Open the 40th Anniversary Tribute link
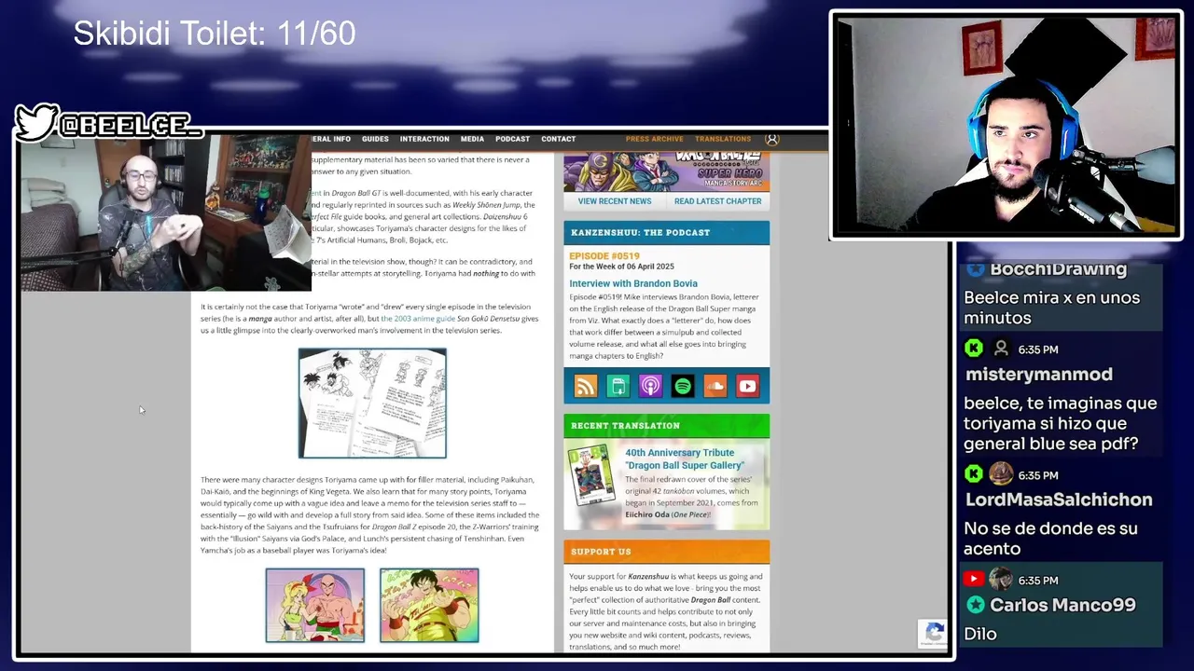 click(685, 459)
